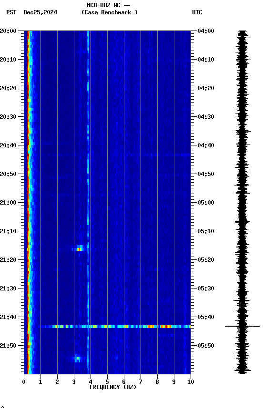Click the UTC time label '05:00'
Viewport: 263px width, 412px height.
[206, 203]
